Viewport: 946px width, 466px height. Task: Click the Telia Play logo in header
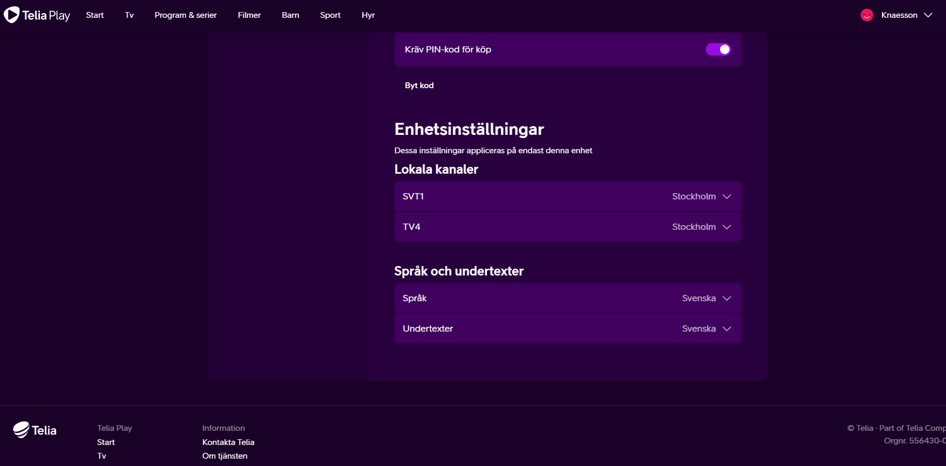[37, 15]
